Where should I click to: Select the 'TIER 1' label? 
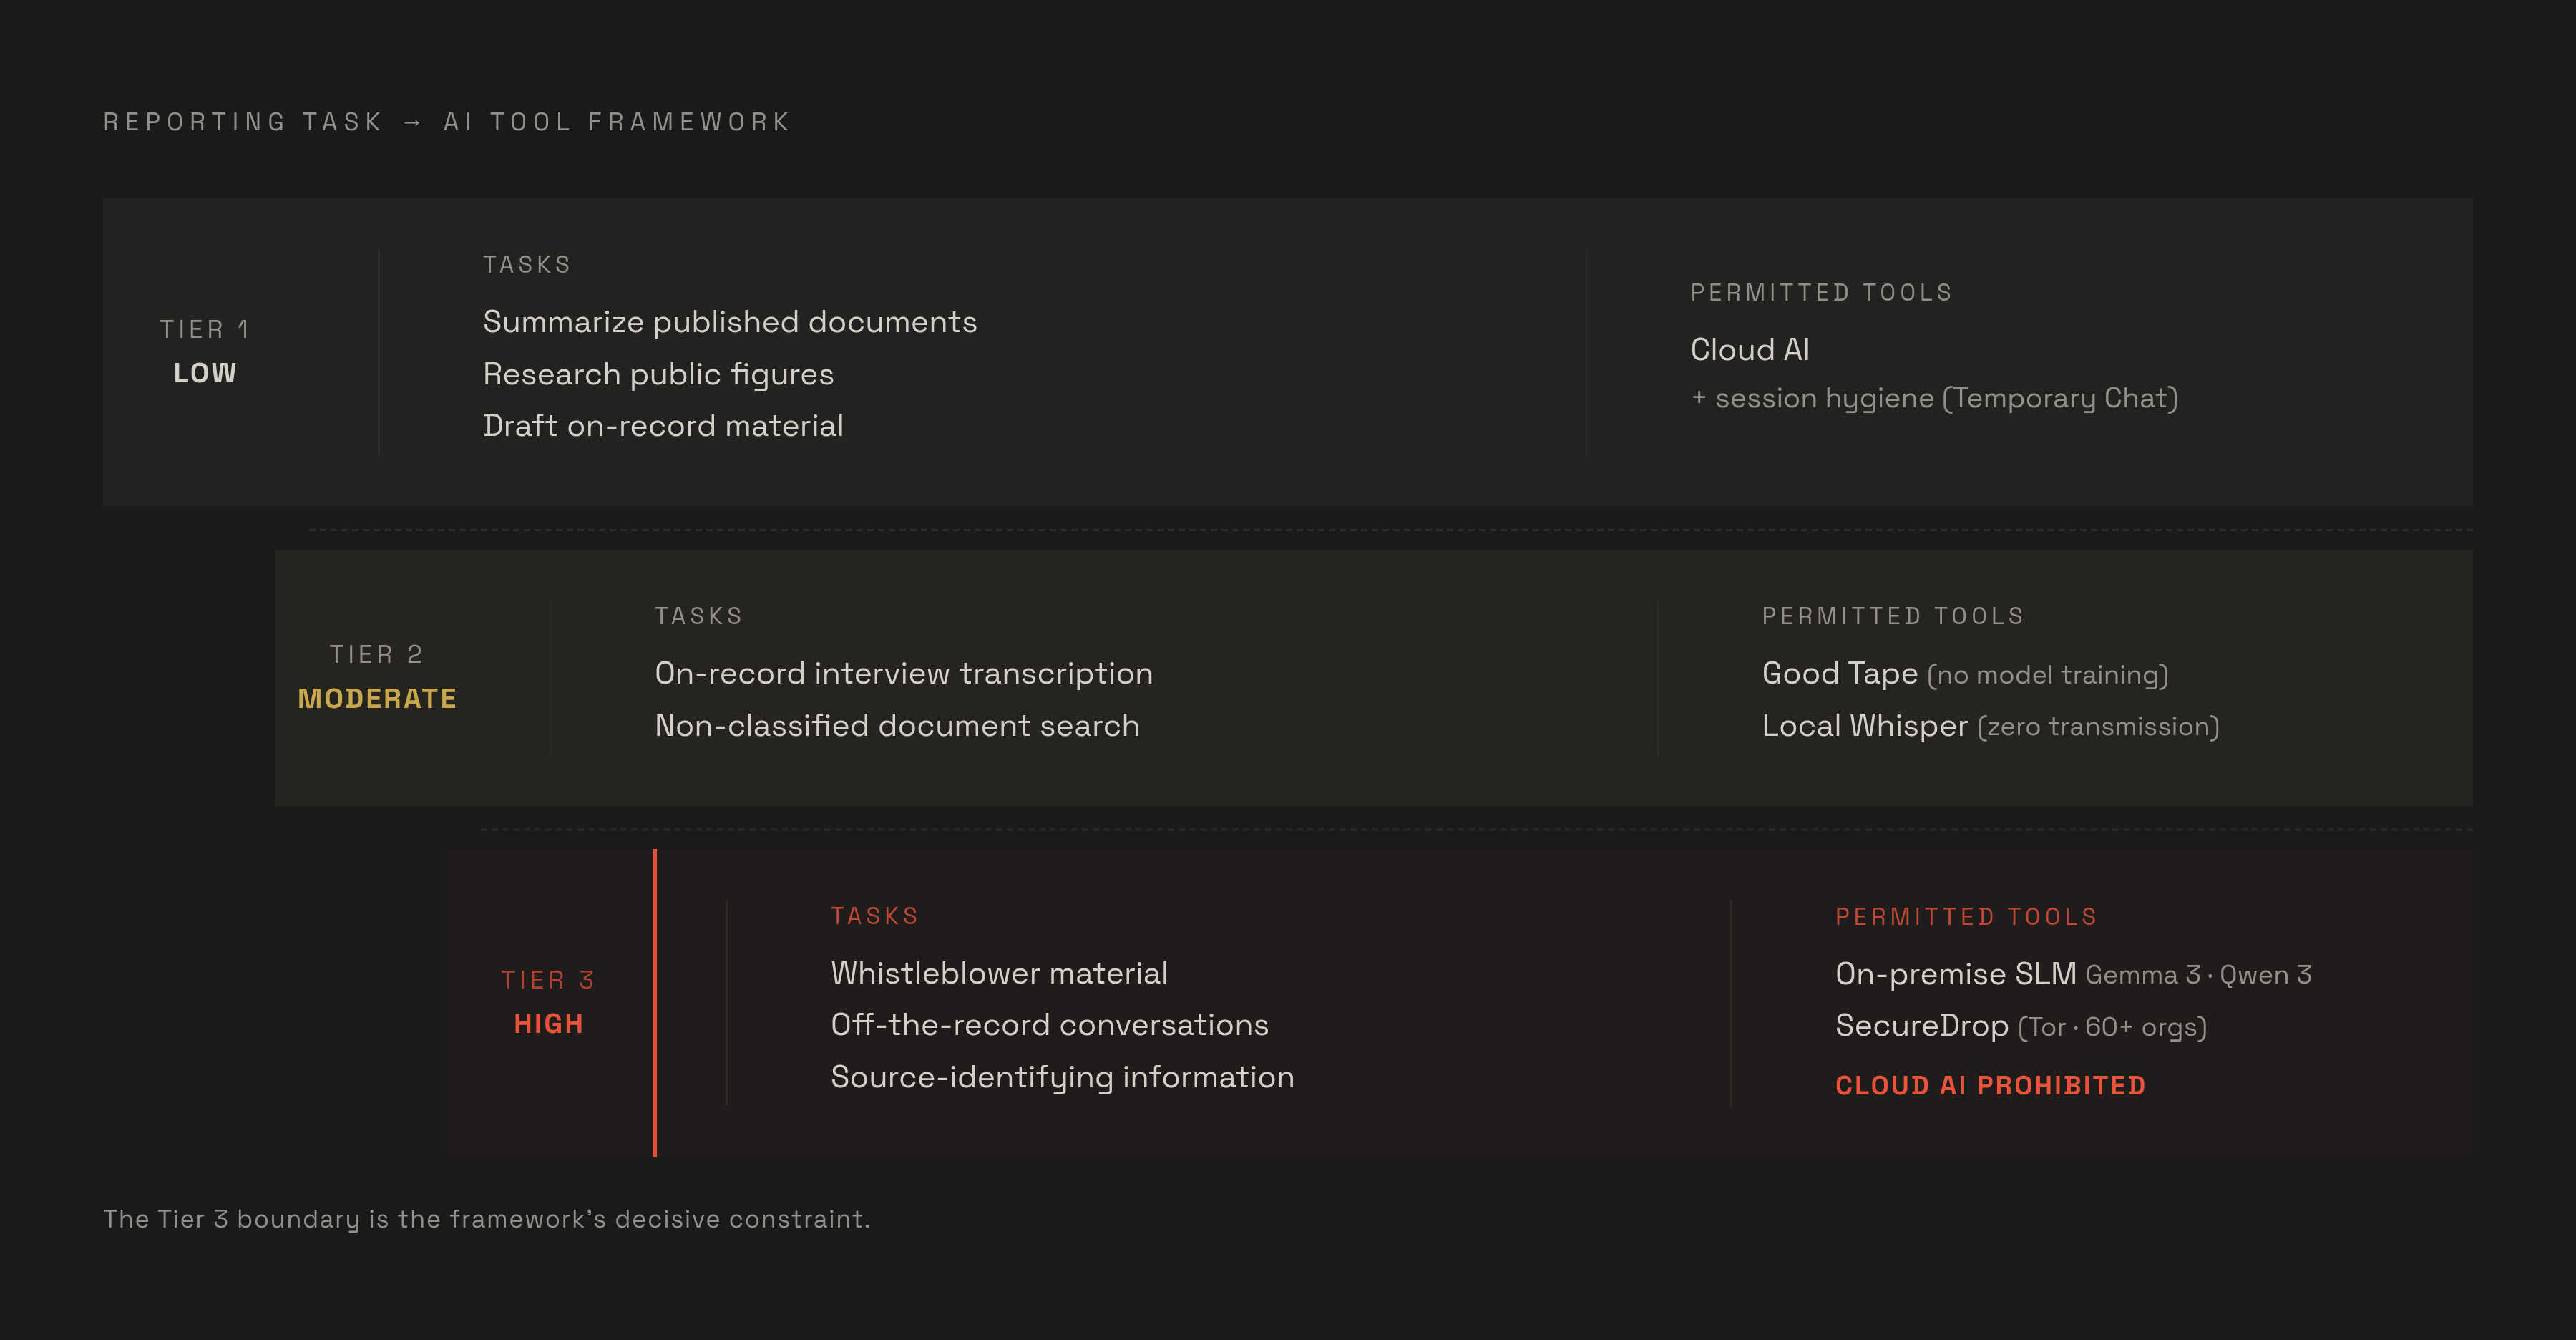click(x=205, y=329)
